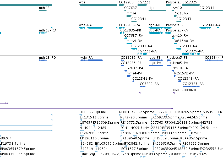The height and width of the screenshot is (158, 223).
Task: Select the CG12343-PA protein feature
Action: coord(179,81)
